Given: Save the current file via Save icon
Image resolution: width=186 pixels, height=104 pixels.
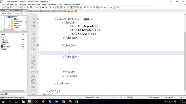Looking at the screenshot, I should coord(8,8).
